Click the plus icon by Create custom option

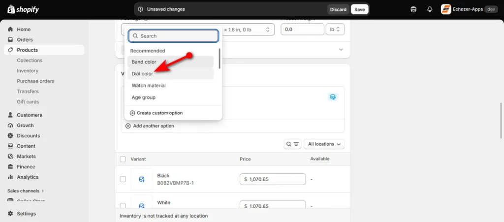pos(132,113)
